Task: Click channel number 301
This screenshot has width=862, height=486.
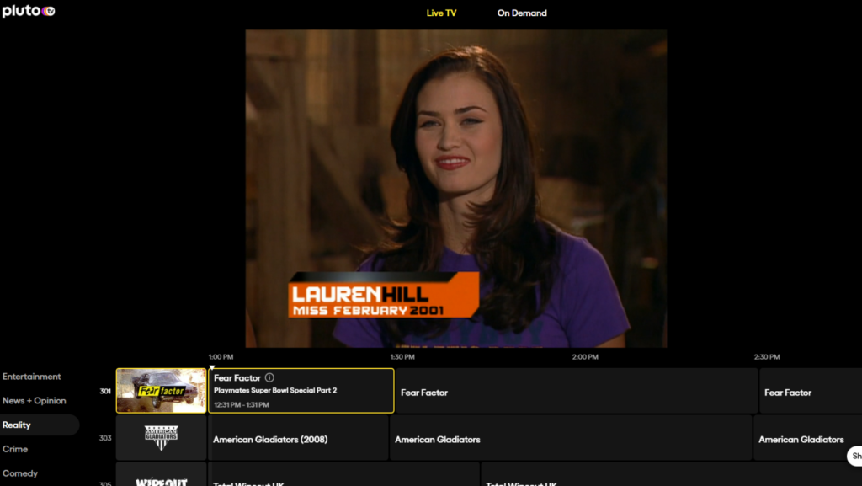Action: 105,391
